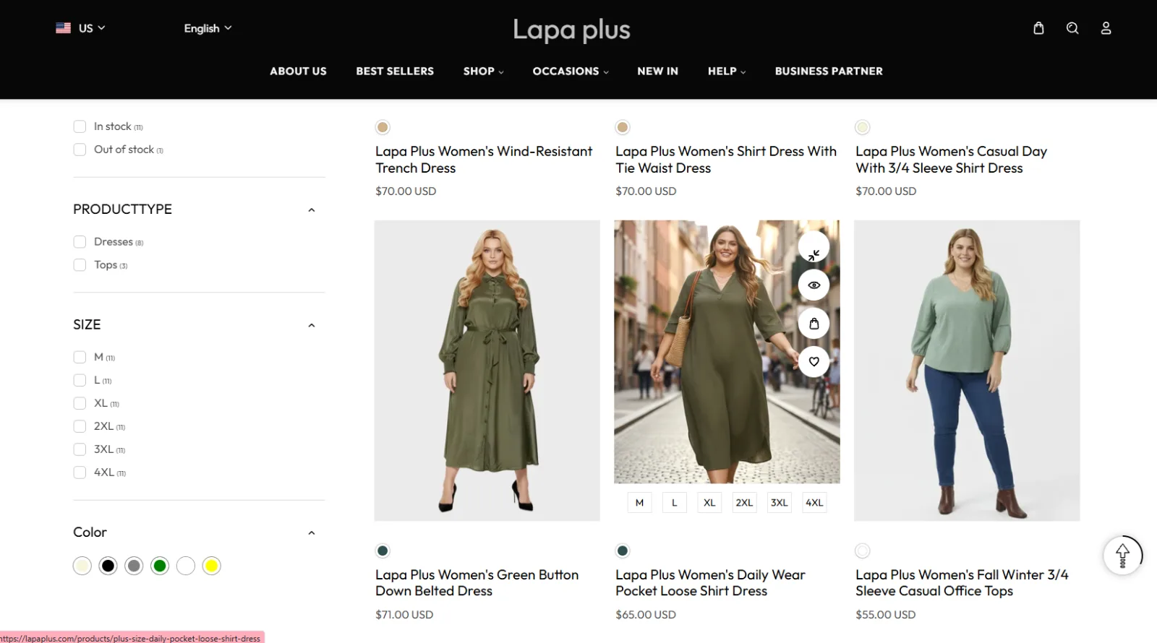The height and width of the screenshot is (643, 1157).
Task: Check size M filter
Action: (80, 357)
